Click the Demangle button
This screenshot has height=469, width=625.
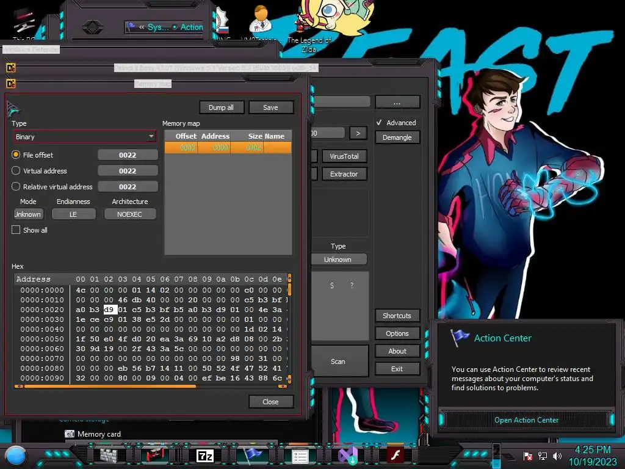point(397,137)
